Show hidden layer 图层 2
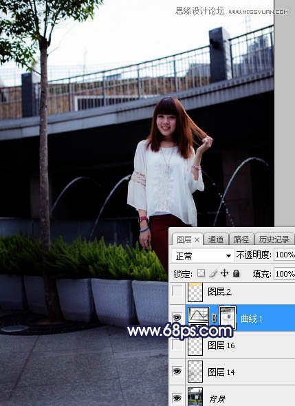The width and height of the screenshot is (295, 406). [177, 291]
